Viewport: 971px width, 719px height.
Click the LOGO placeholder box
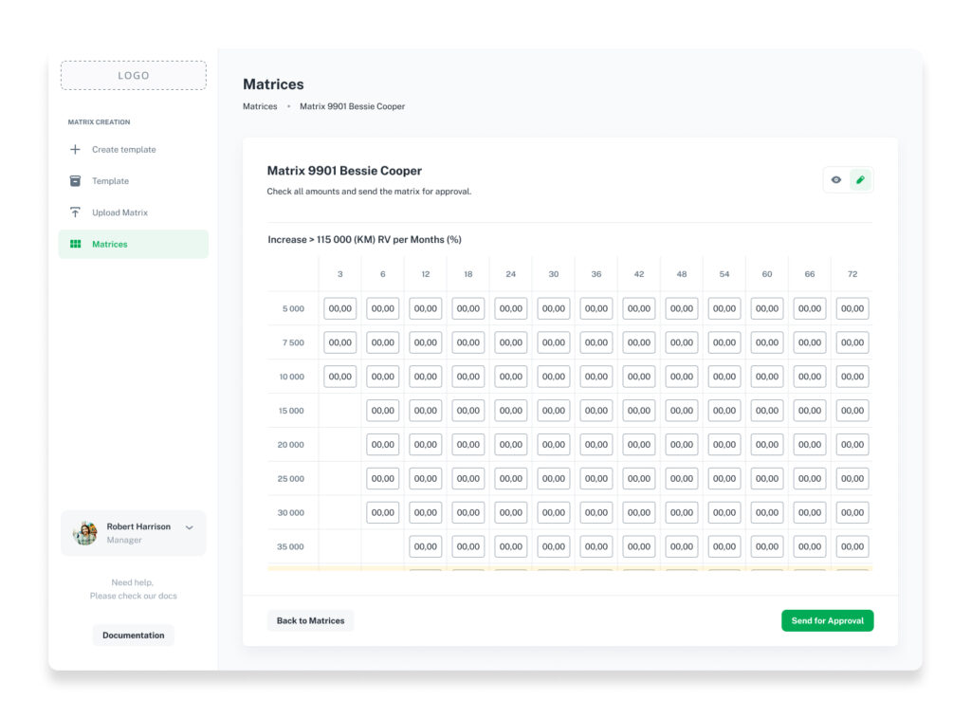coord(133,76)
